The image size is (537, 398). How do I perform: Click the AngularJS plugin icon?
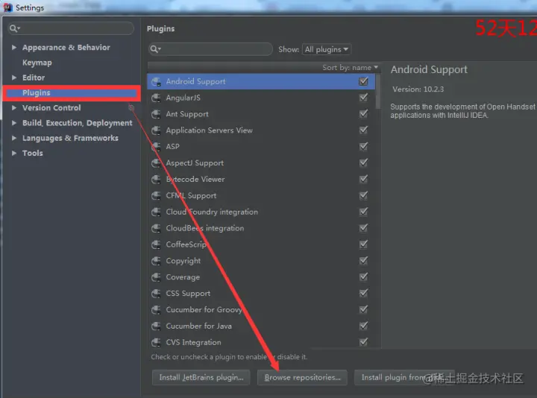(156, 98)
